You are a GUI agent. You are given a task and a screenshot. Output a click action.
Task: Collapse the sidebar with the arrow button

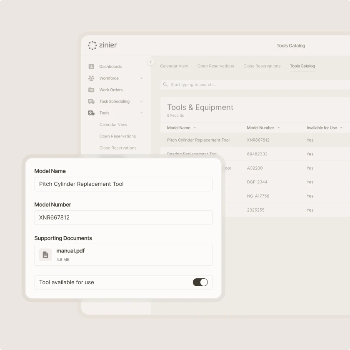pyautogui.click(x=151, y=62)
